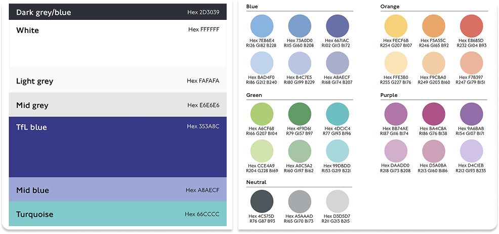Click the magenta swatch Hex BA4C8A
Screen dimensions: 499x234
pos(434,113)
